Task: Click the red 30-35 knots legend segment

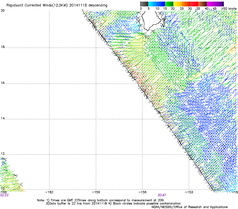Action: [x=194, y=4]
